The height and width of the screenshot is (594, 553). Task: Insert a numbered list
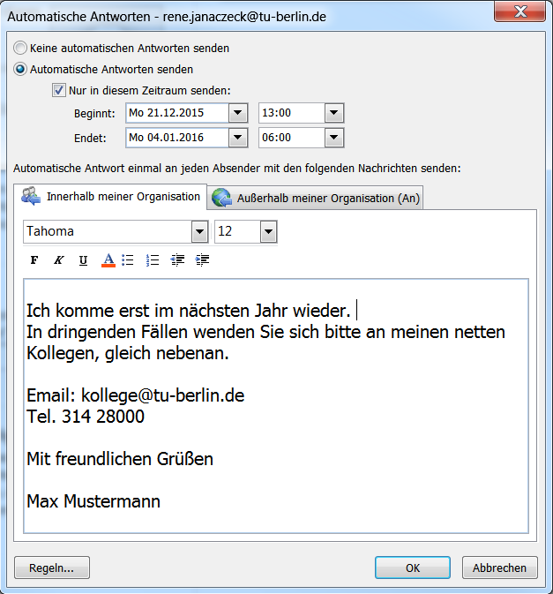point(153,260)
